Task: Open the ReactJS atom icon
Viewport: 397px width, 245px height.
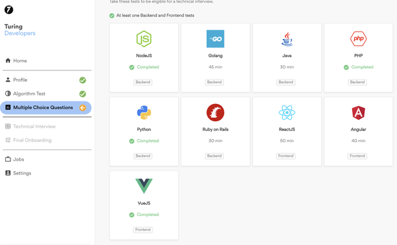Action: click(287, 113)
